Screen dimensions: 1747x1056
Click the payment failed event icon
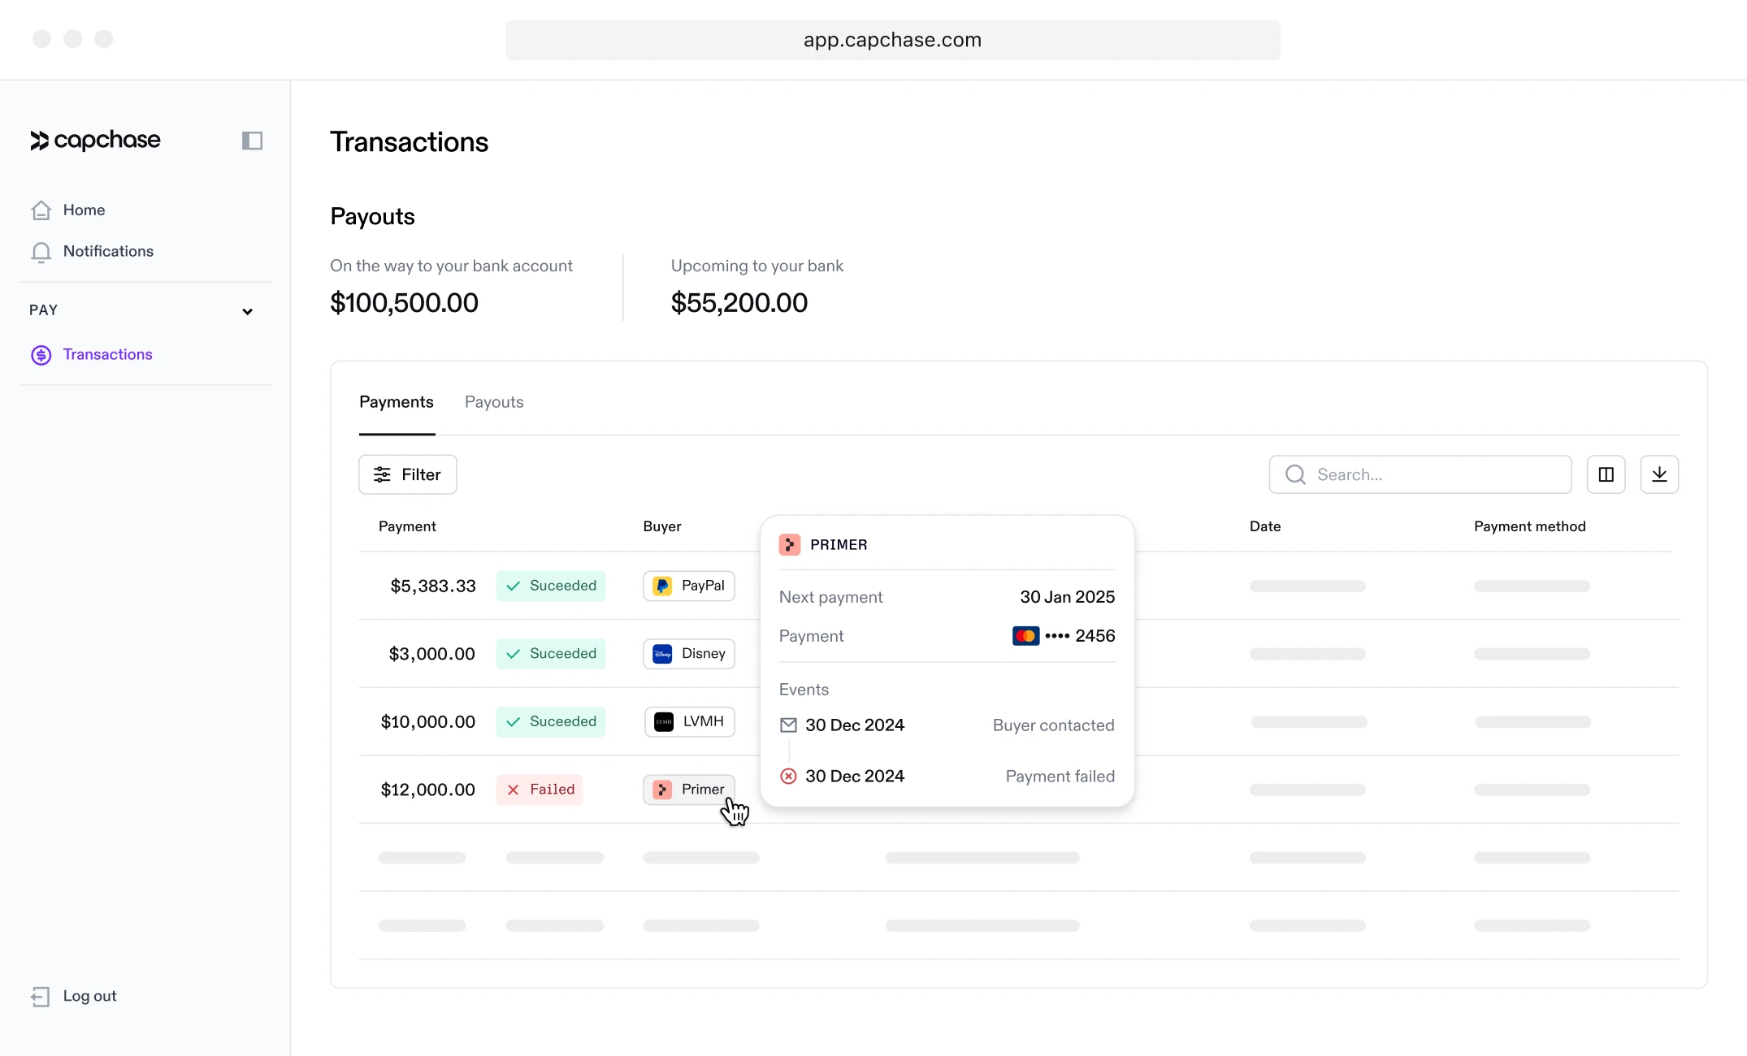pos(788,777)
